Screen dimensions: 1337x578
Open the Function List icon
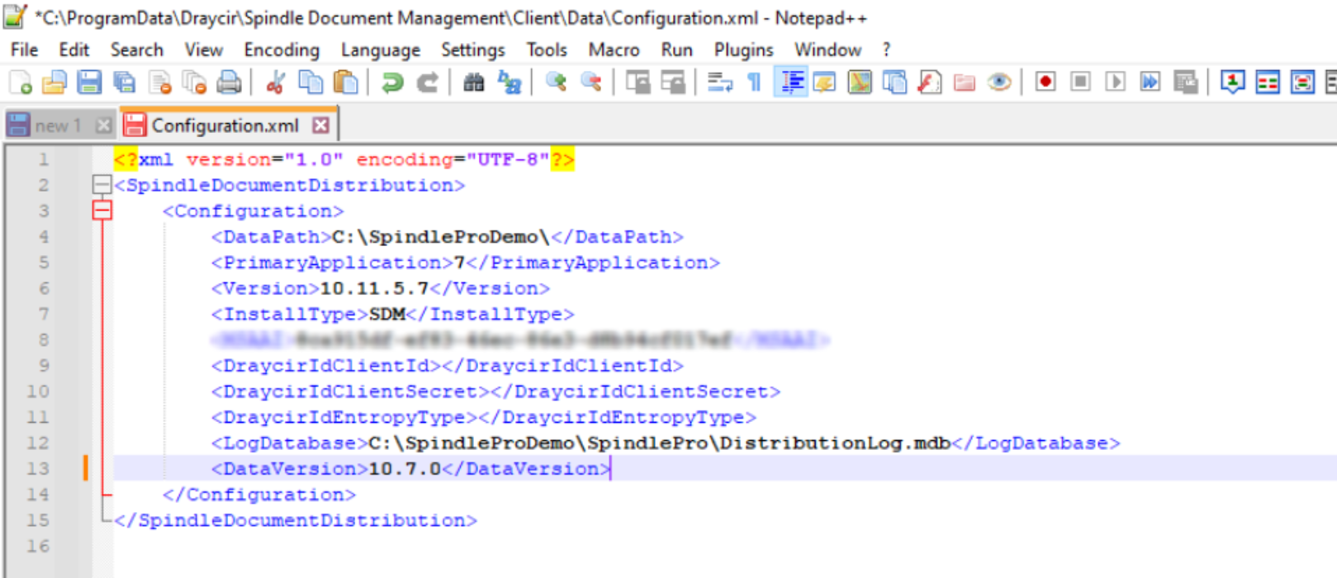(x=929, y=82)
